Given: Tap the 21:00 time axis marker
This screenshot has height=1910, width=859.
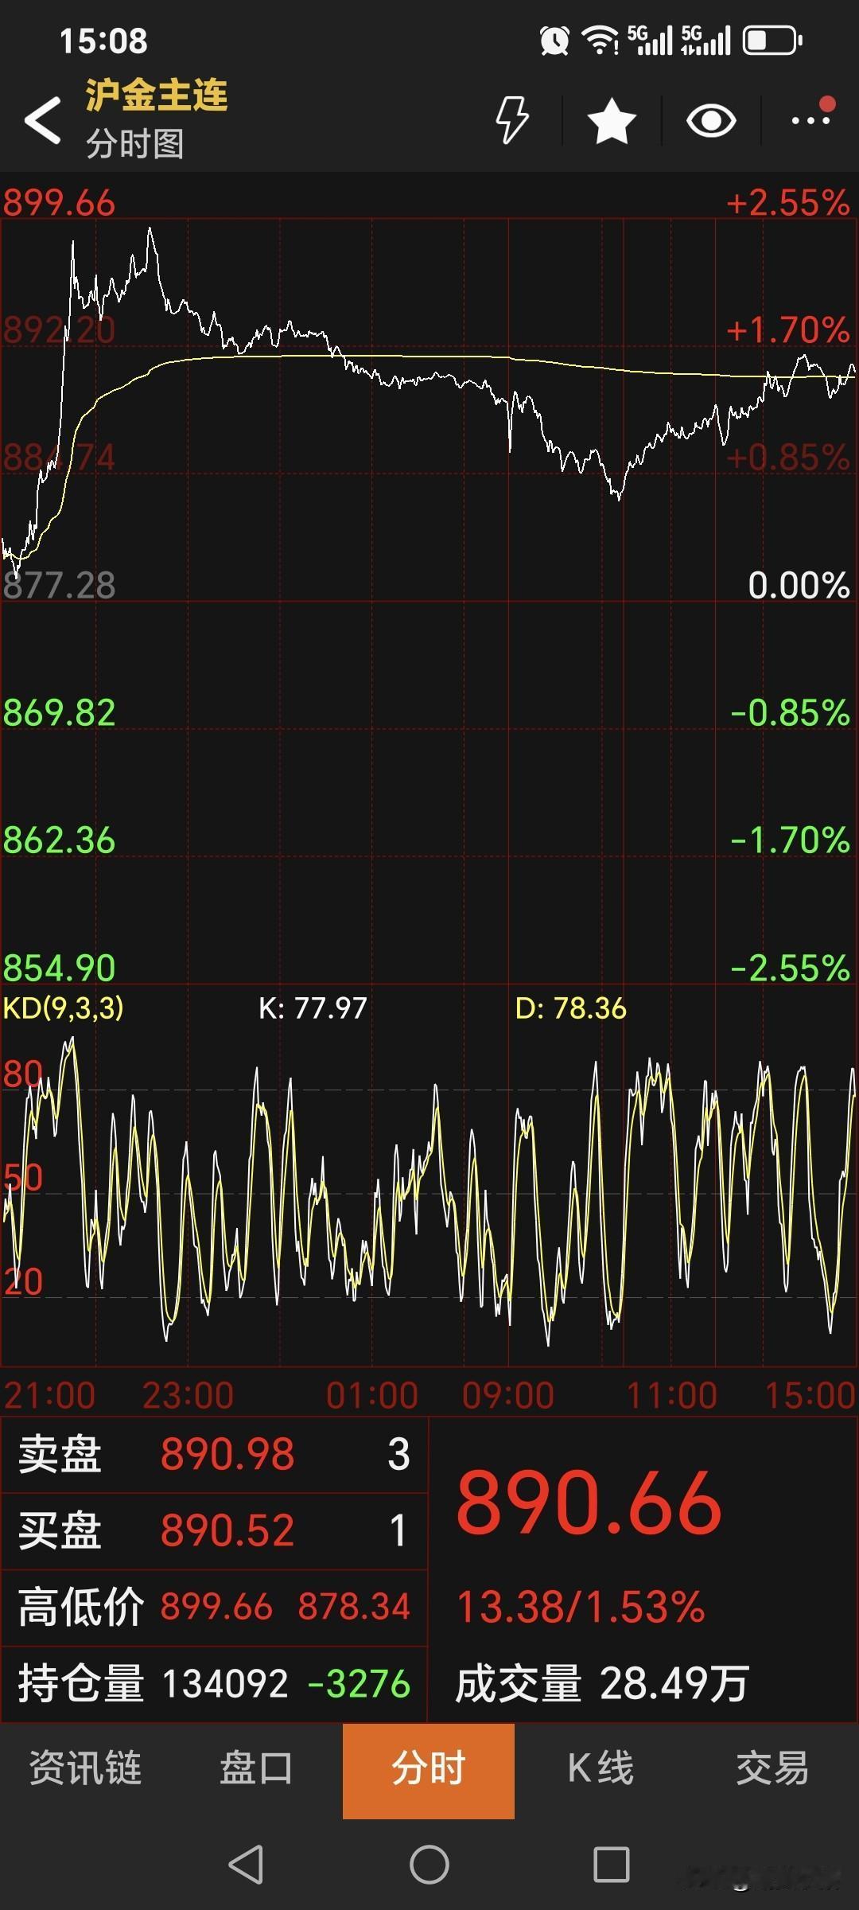Looking at the screenshot, I should click(x=49, y=1396).
